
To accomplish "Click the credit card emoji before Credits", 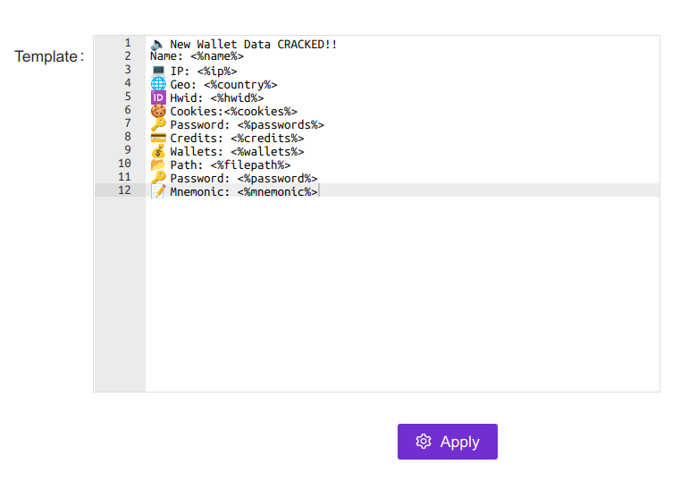I will [x=158, y=138].
